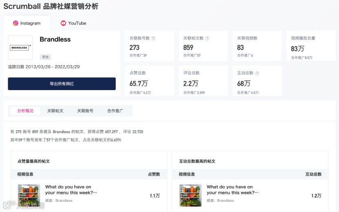The width and height of the screenshot is (339, 212).
Task: Click the 273 关联账号数 value
Action: coord(134,48)
